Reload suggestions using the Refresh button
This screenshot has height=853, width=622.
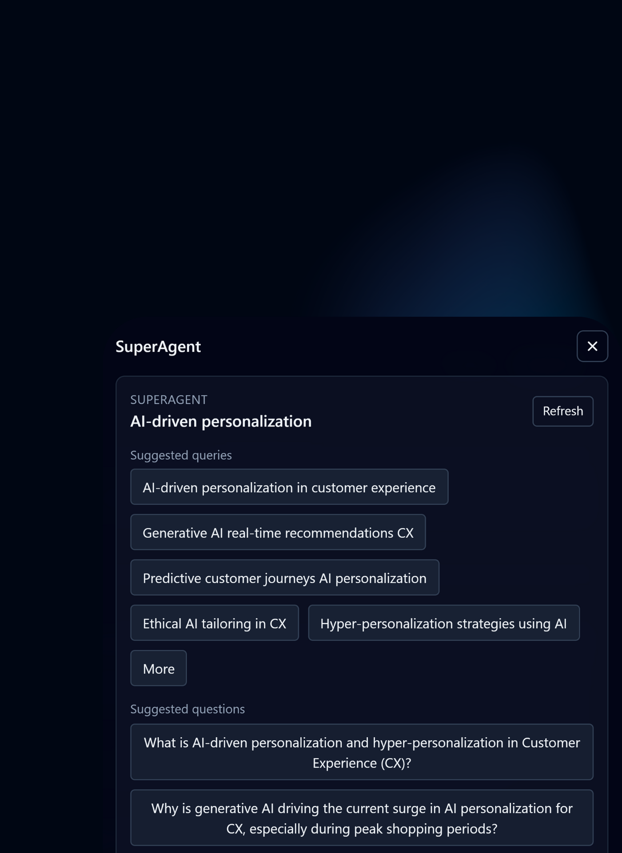(x=562, y=411)
